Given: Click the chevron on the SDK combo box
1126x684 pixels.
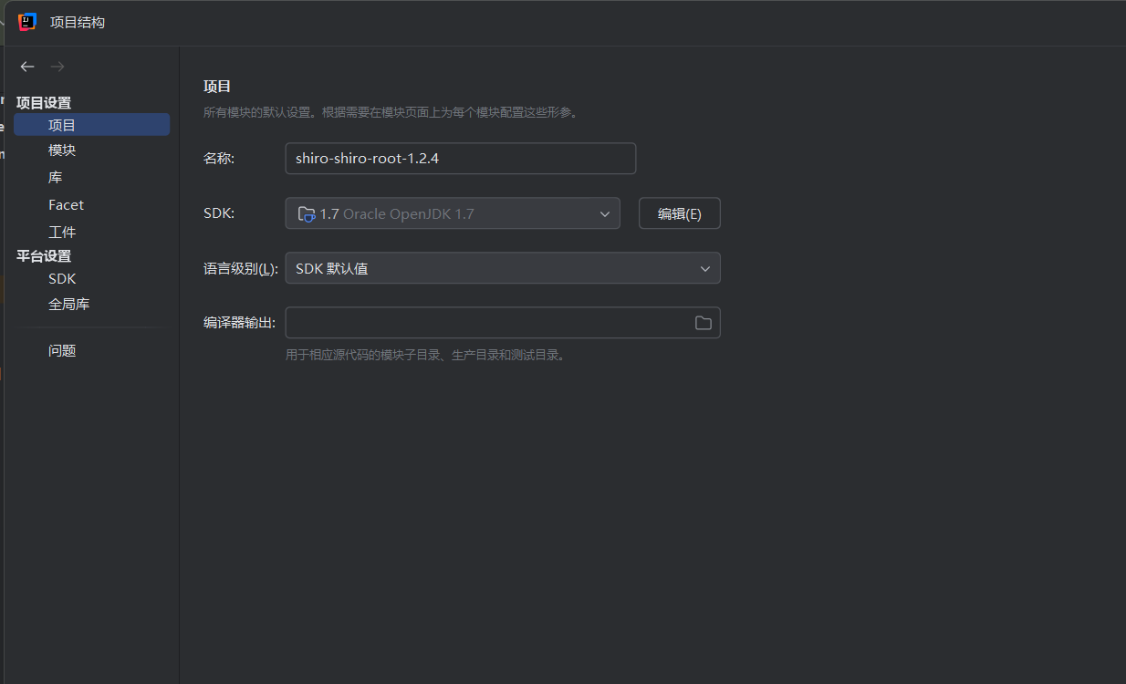Looking at the screenshot, I should point(604,214).
